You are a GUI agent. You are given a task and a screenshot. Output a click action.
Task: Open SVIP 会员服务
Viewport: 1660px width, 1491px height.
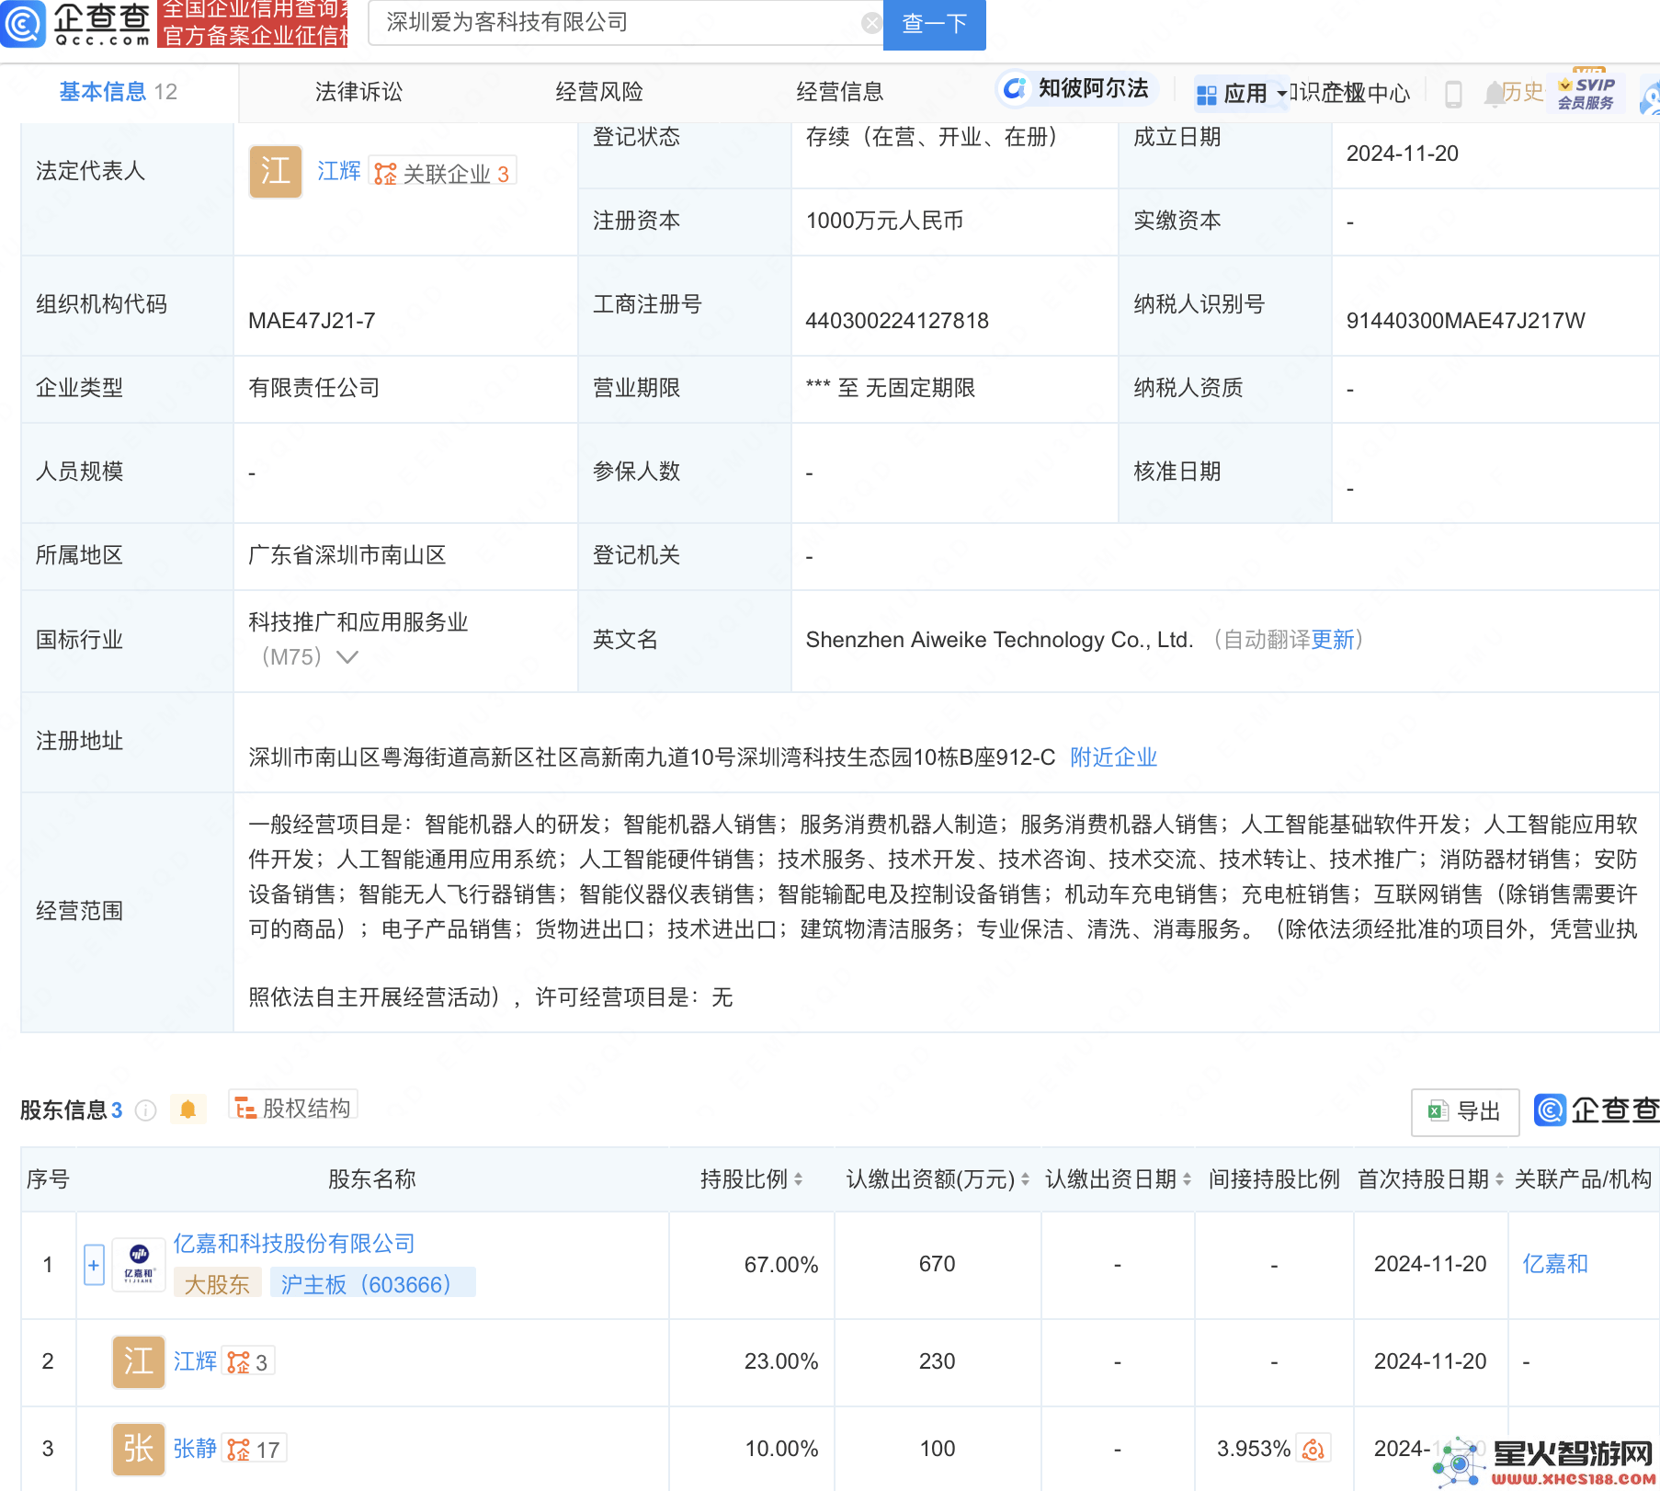tap(1586, 92)
